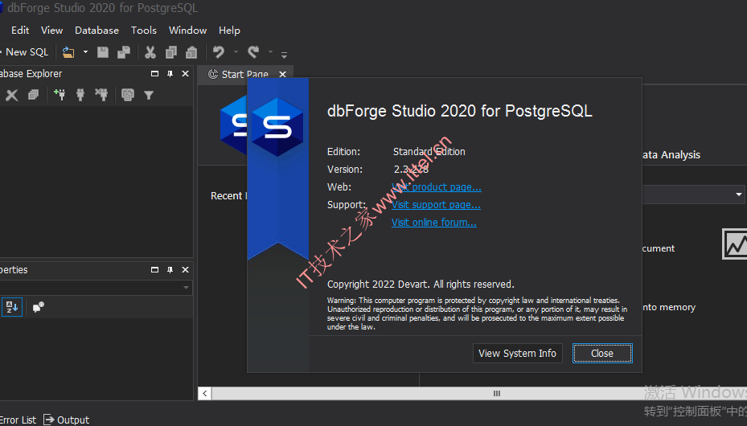Click the Save icon in toolbar
Screen dimensions: 747x426
[103, 52]
